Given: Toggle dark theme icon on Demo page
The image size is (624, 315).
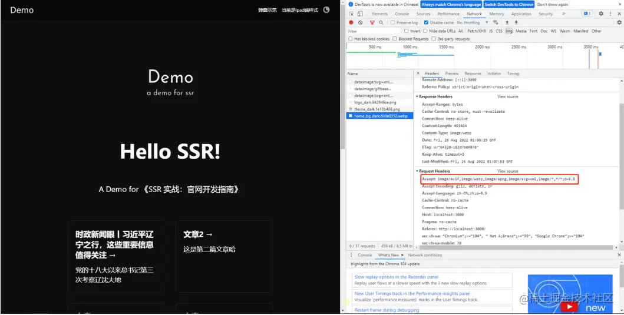Looking at the screenshot, I should (326, 10).
